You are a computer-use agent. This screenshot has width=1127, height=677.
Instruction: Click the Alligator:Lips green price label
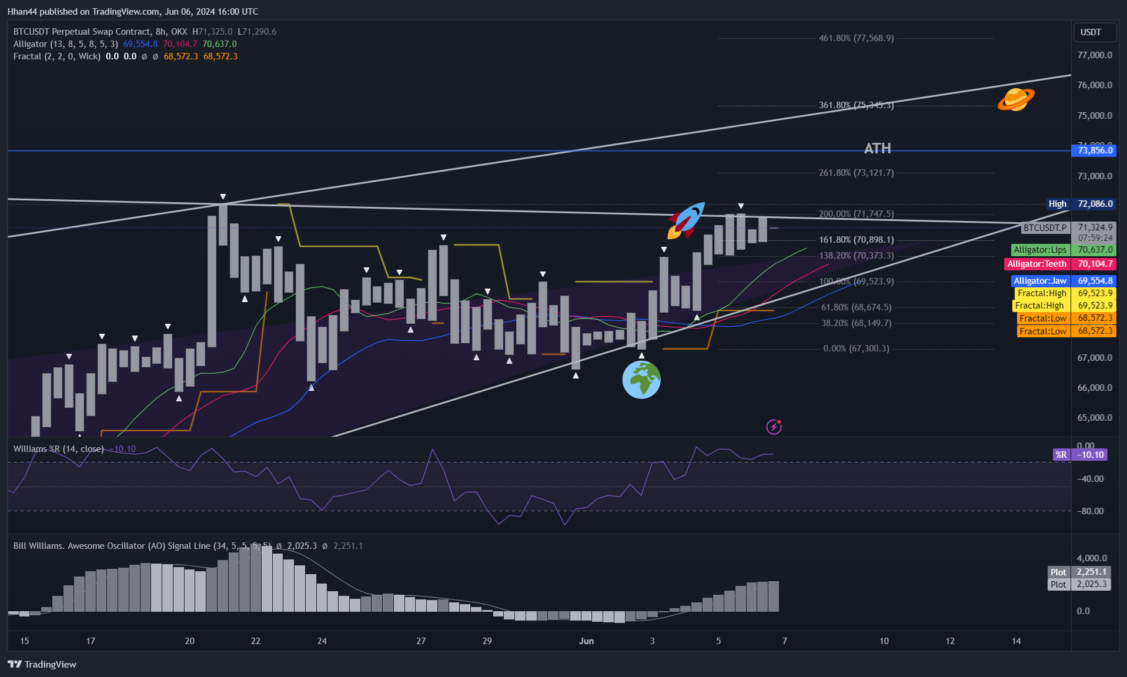[x=1064, y=250]
